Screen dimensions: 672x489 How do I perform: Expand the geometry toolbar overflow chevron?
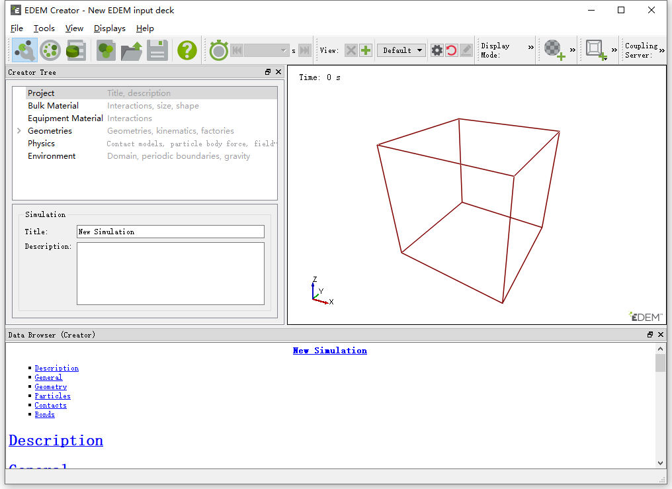(614, 50)
